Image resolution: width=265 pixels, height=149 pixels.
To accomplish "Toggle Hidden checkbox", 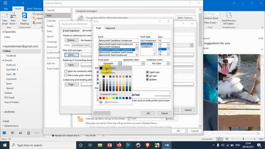I will pos(147,79).
